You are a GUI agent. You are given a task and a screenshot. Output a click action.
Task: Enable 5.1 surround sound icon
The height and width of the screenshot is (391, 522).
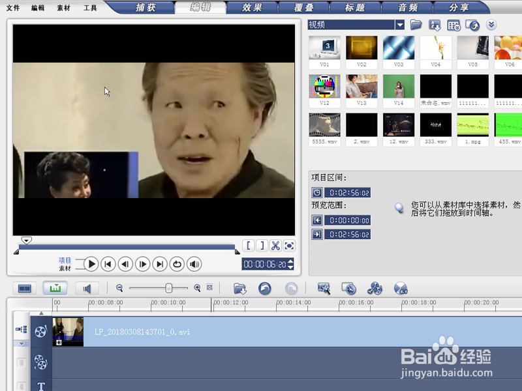(401, 288)
